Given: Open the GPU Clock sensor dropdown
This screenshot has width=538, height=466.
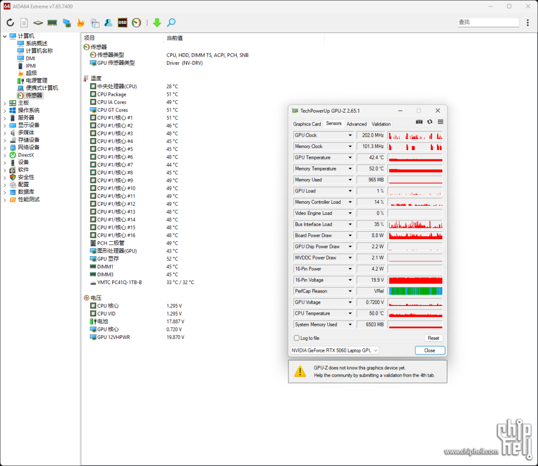Looking at the screenshot, I should [x=350, y=135].
